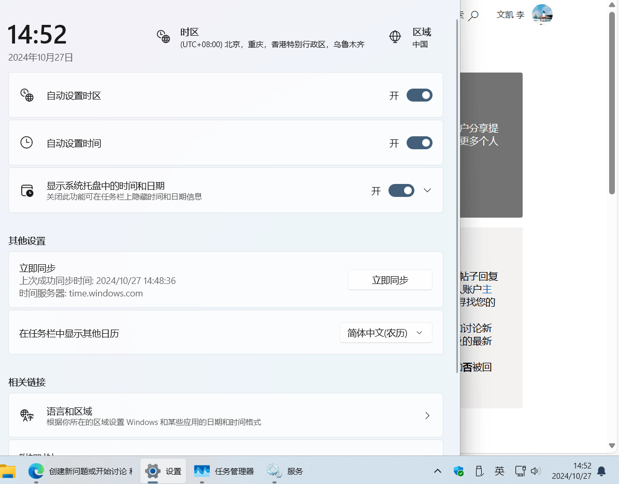Image resolution: width=619 pixels, height=484 pixels.
Task: Disable the 自动设置时间 switch
Action: (x=419, y=143)
